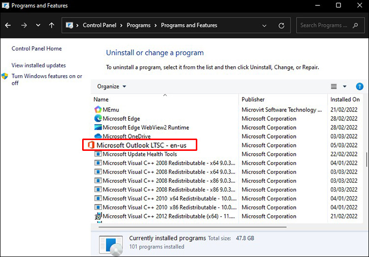
Task: Click the view layout icon
Action: (334, 86)
